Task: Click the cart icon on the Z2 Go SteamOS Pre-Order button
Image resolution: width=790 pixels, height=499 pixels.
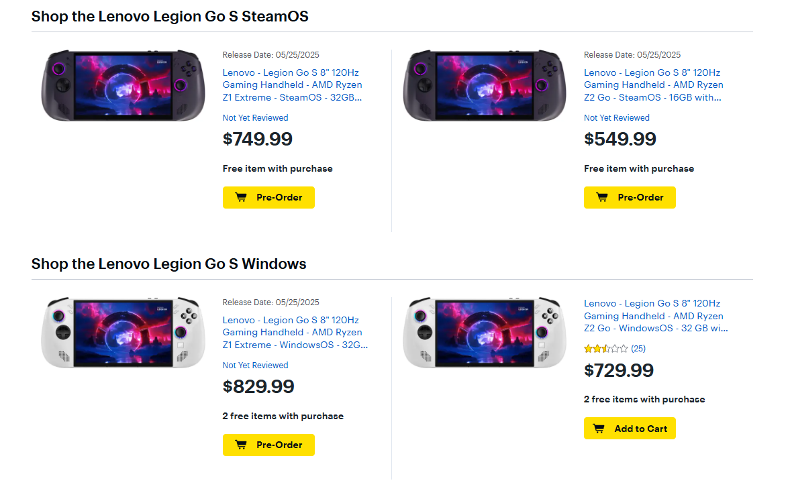Action: [601, 197]
